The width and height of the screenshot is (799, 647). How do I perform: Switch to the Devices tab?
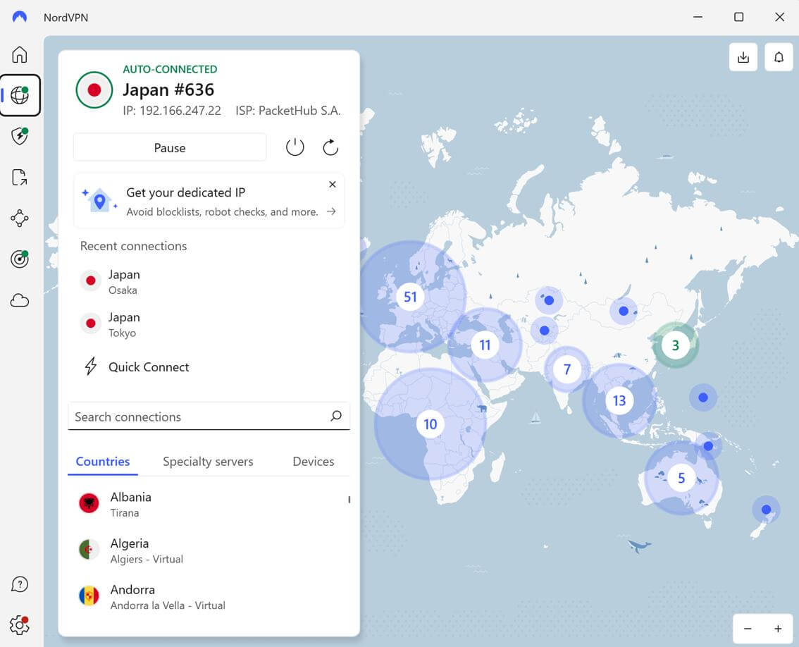pos(314,462)
